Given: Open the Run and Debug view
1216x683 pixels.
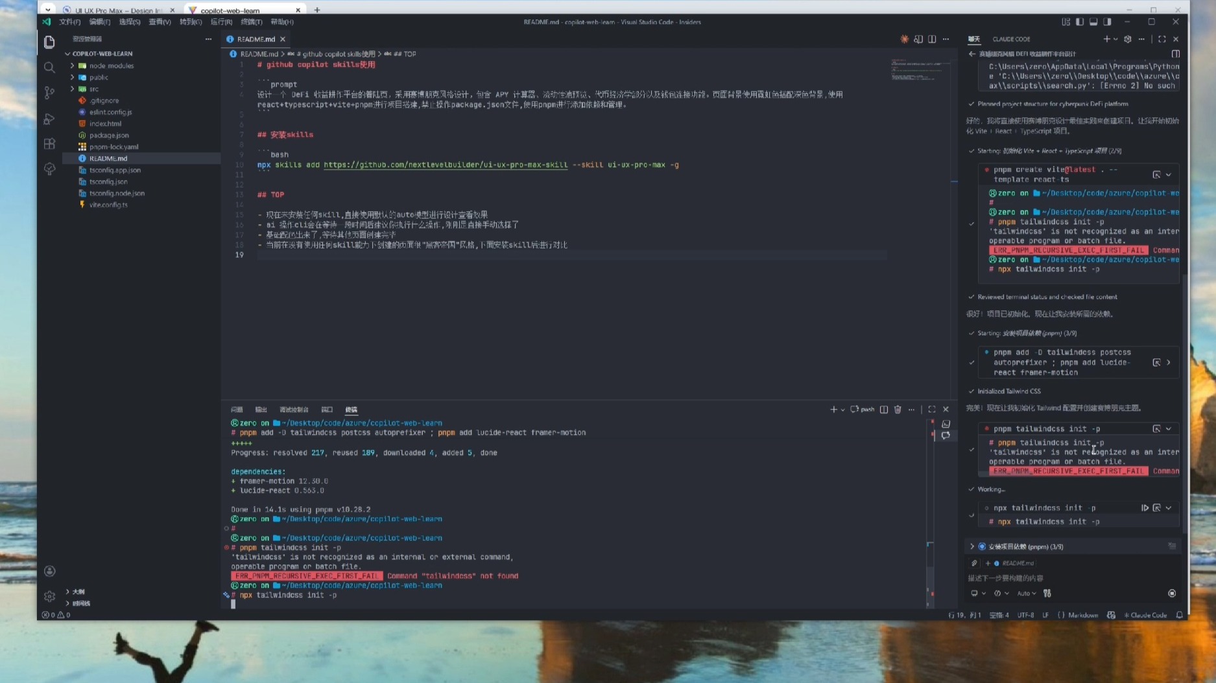Looking at the screenshot, I should 49,119.
